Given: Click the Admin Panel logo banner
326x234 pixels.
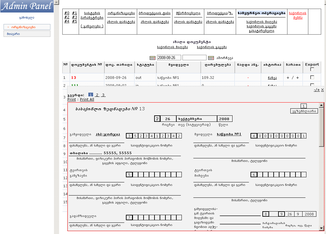Looking at the screenshot, I should click(27, 6).
